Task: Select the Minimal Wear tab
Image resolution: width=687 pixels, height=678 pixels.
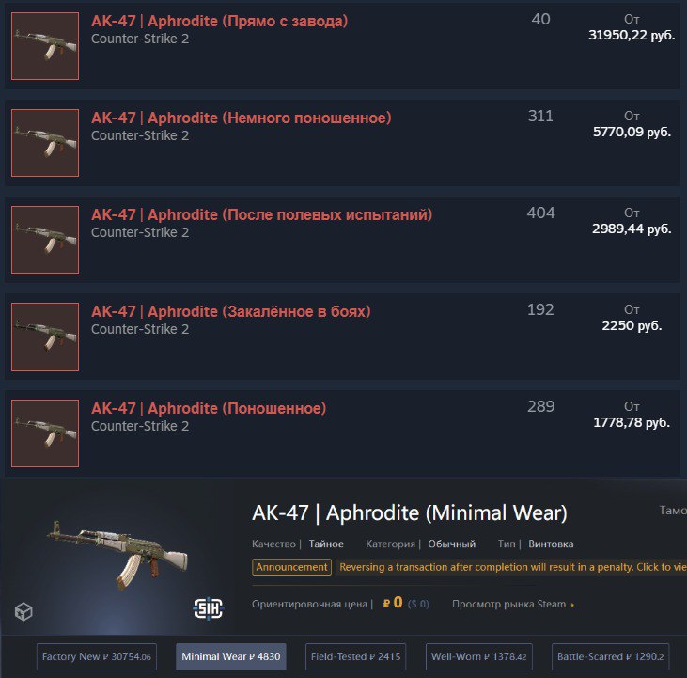Action: (231, 656)
